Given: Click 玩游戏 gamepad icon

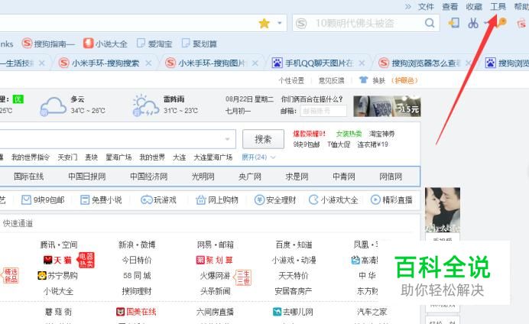Looking at the screenshot, I should 147,200.
